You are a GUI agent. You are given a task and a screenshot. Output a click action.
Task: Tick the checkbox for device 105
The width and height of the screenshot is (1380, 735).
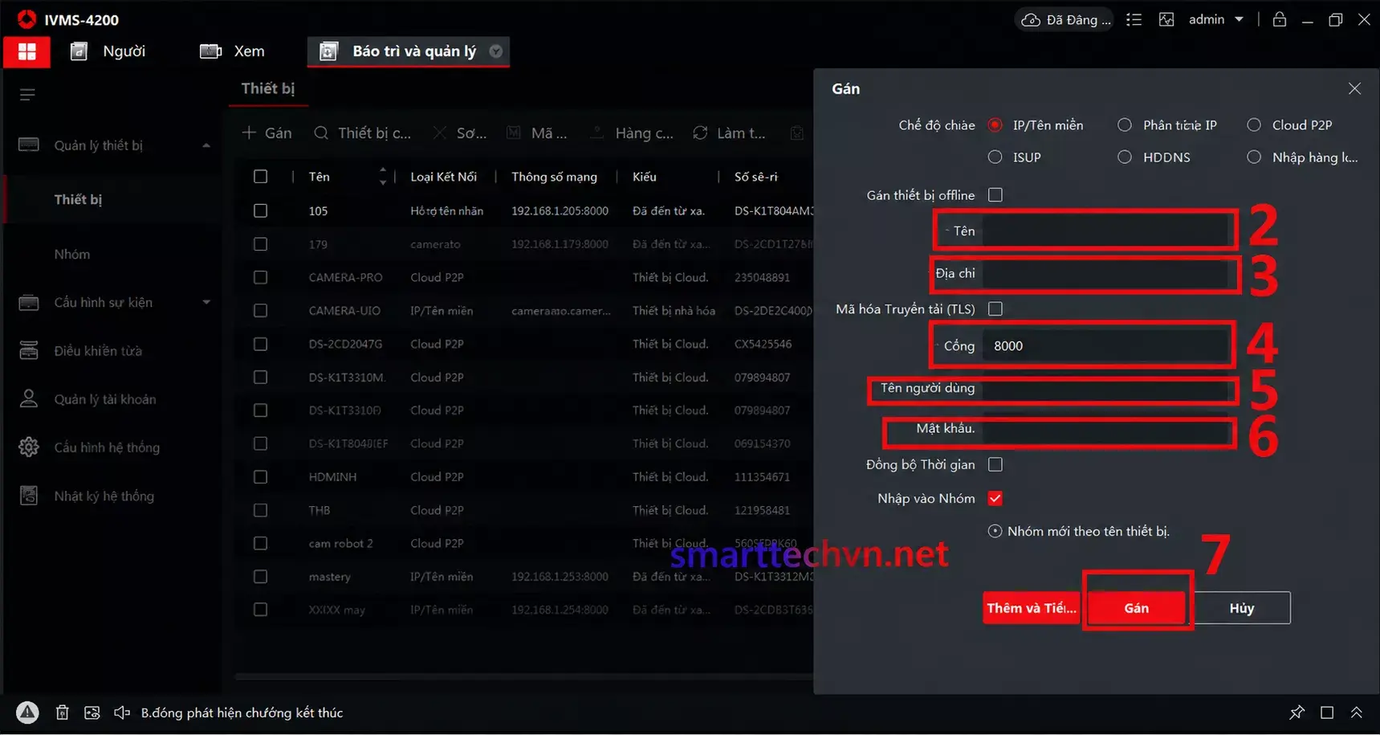[260, 210]
